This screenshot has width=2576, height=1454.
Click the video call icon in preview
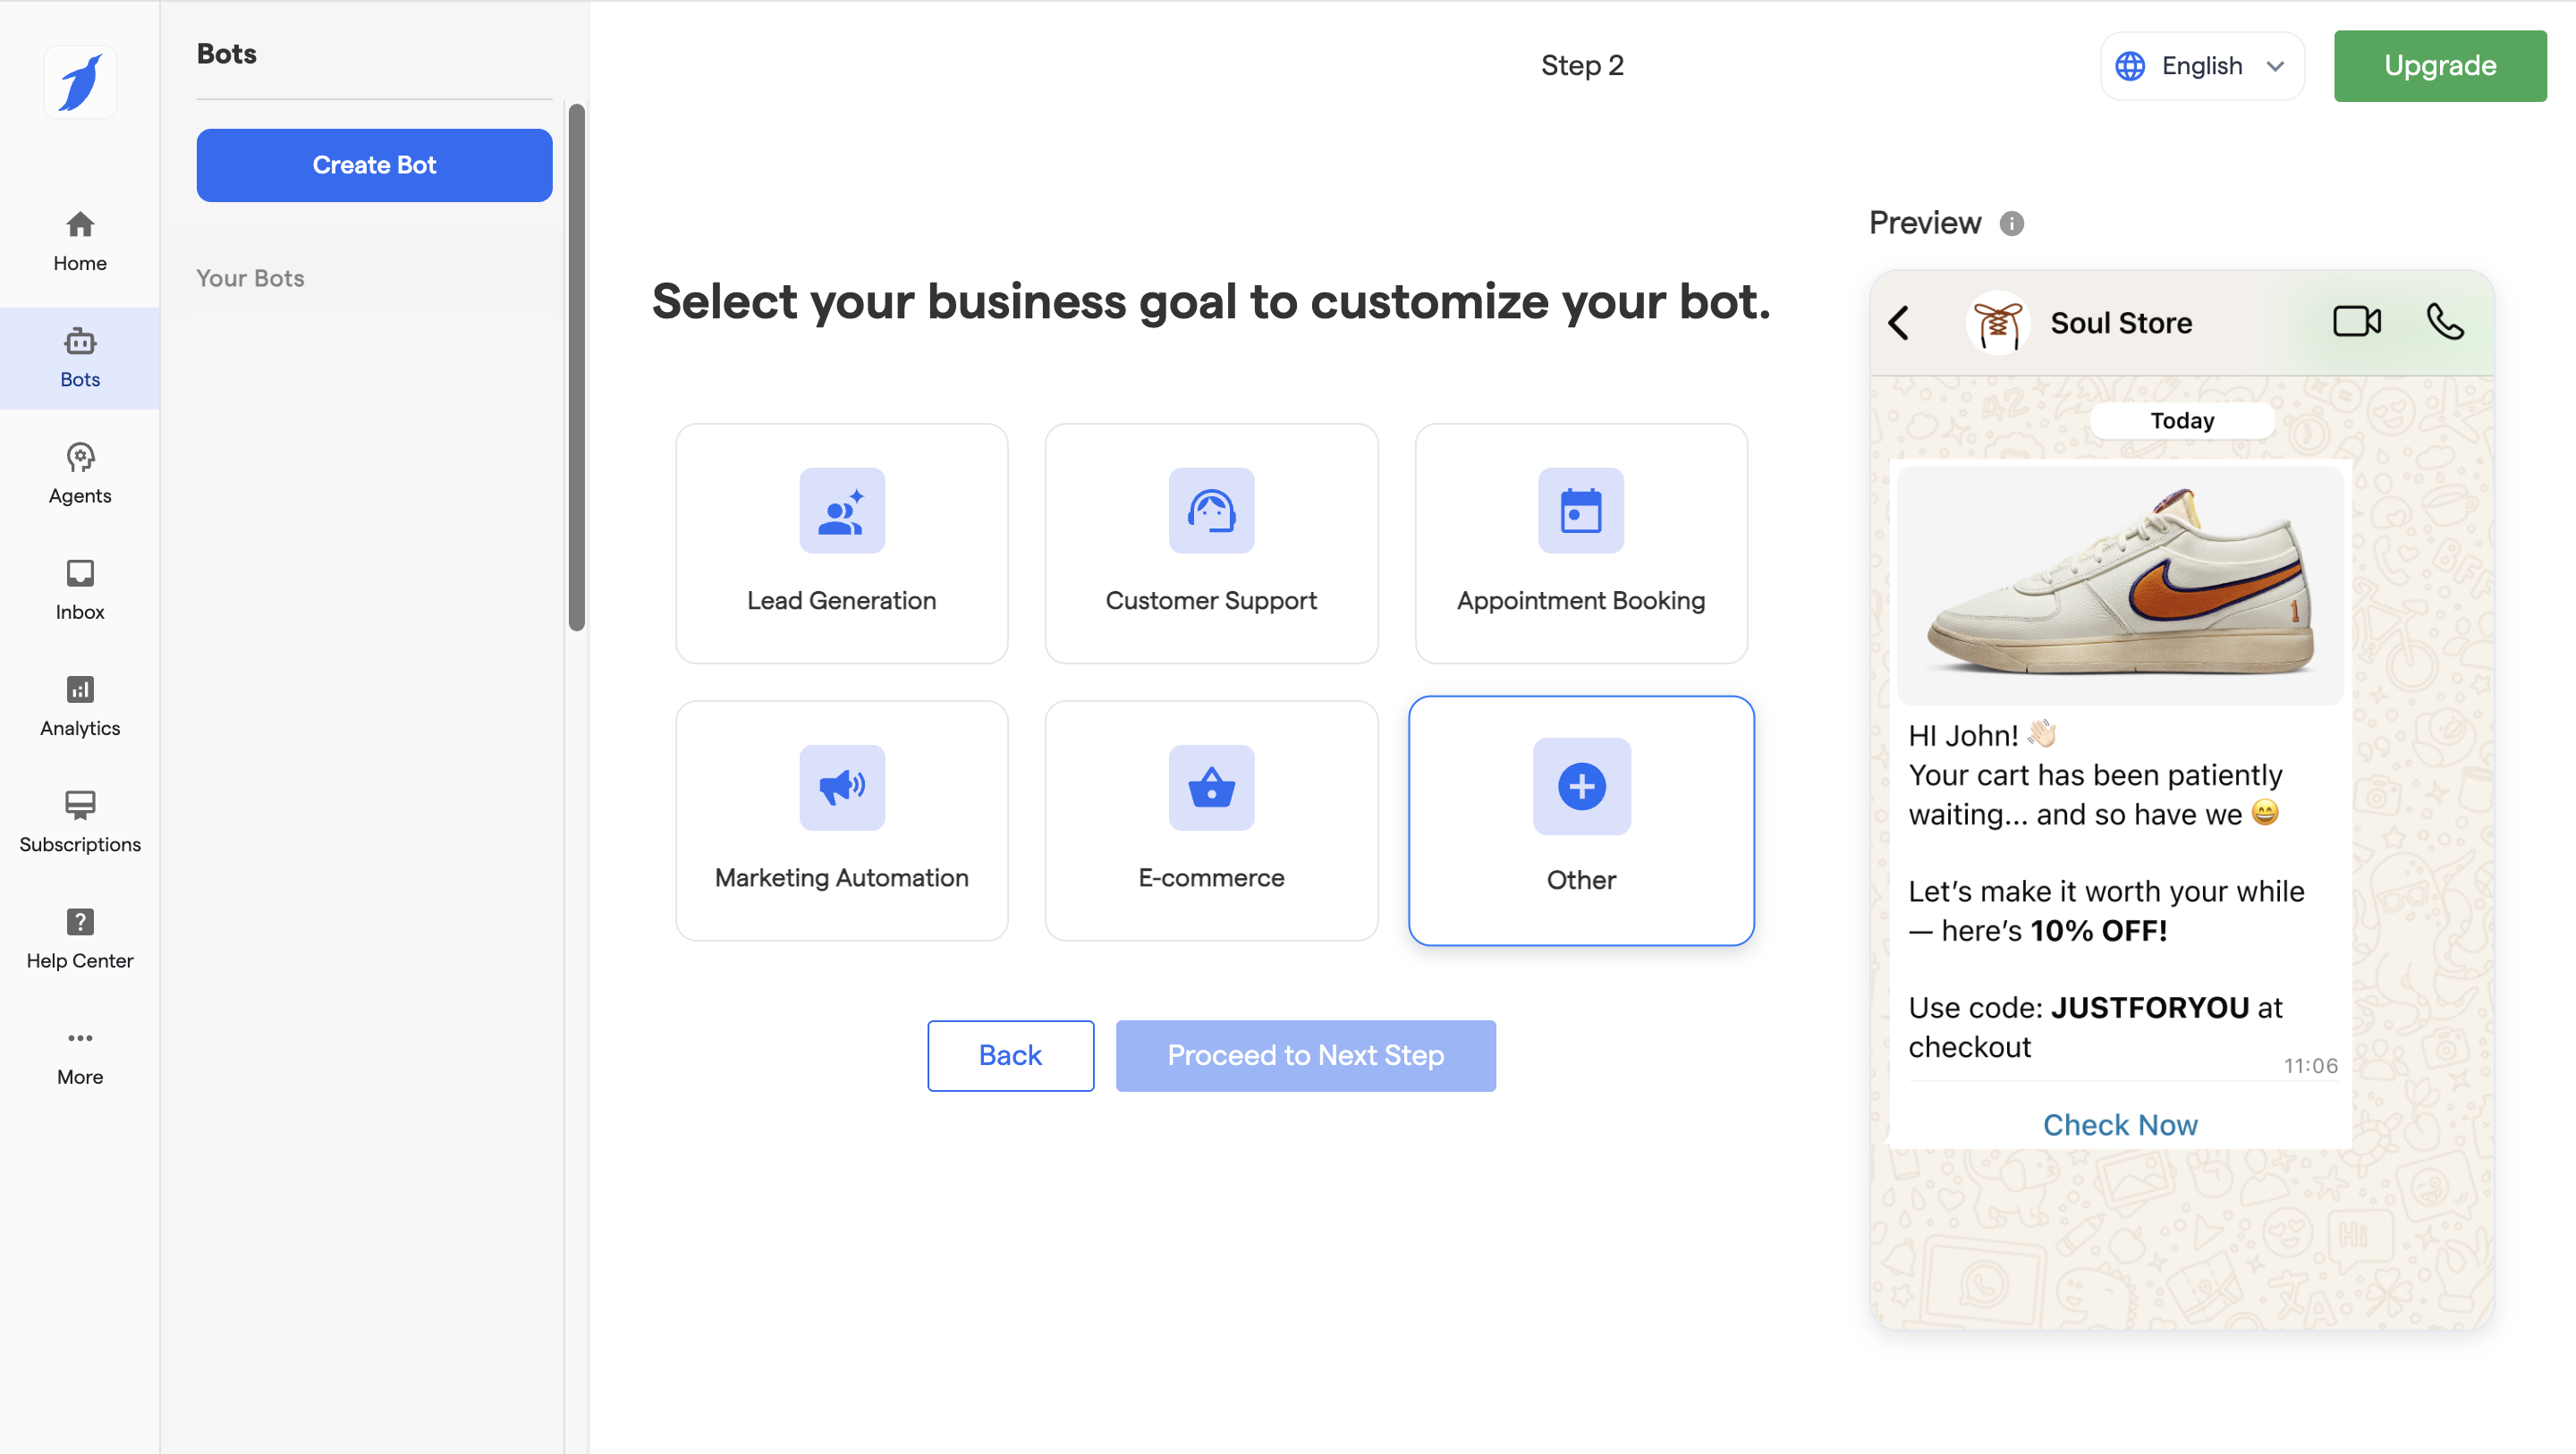(x=2356, y=322)
